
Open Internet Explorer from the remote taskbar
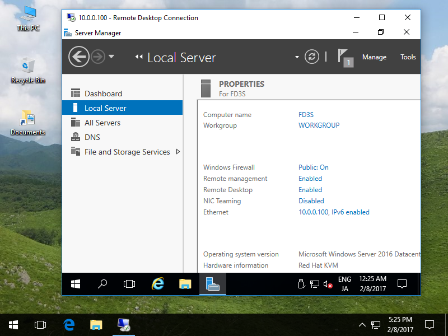pyautogui.click(x=157, y=284)
